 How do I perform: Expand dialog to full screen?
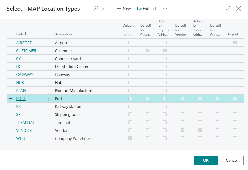[228, 9]
